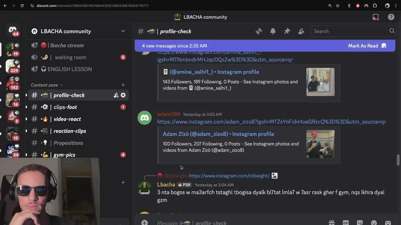
Task: Click username adam084
Action: [x=169, y=114]
